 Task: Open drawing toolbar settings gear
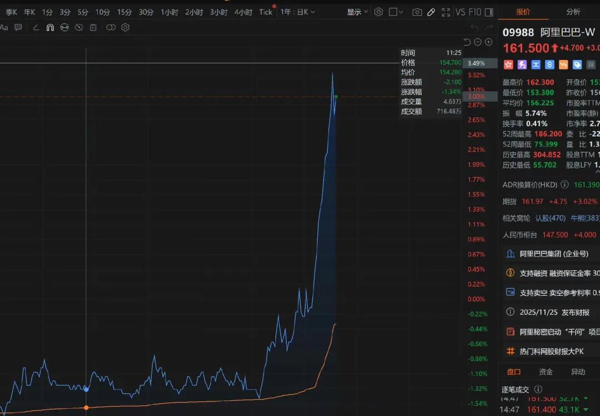126,27
